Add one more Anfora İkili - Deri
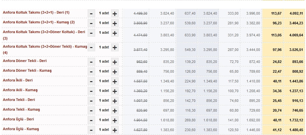This screenshot has width=306, height=135. pyautogui.click(x=115, y=81)
